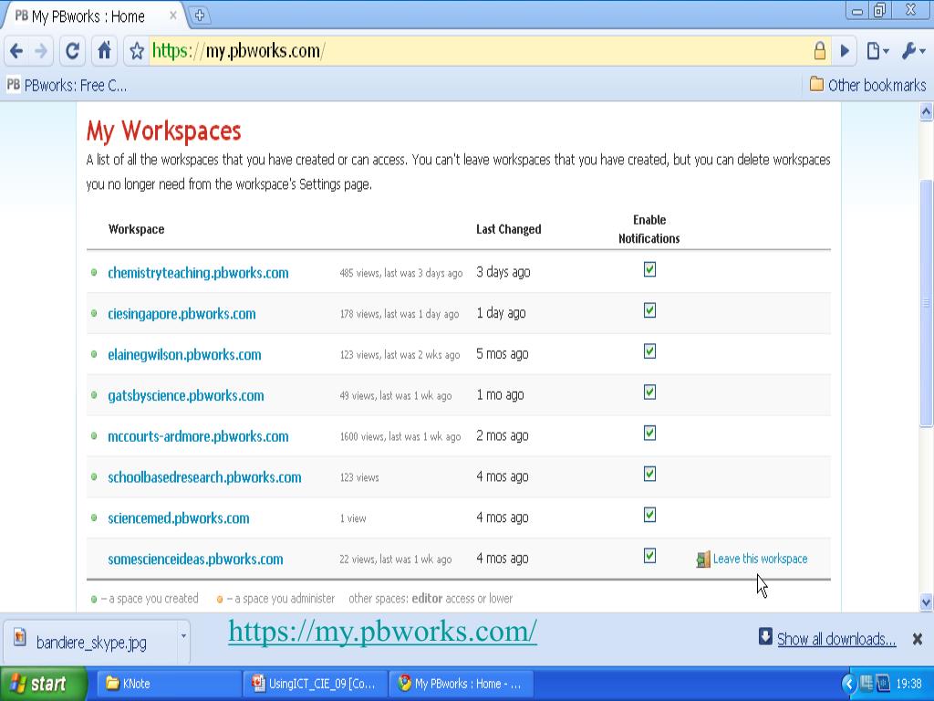The image size is (934, 701).
Task: Open dropdown arrow for bandiere_skype.jpg download
Action: pyautogui.click(x=182, y=636)
